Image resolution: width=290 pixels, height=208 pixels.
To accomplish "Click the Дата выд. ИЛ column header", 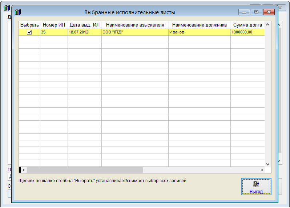I will (85, 25).
